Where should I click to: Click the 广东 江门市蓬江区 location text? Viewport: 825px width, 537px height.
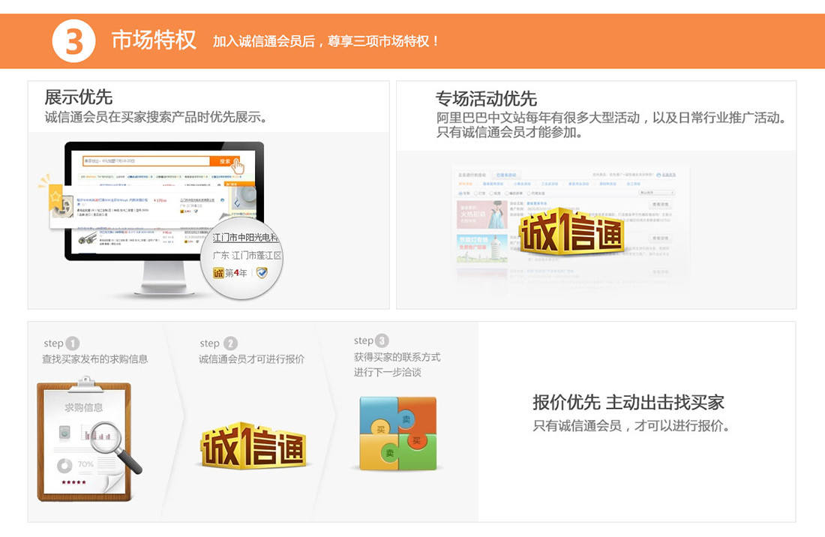(247, 256)
